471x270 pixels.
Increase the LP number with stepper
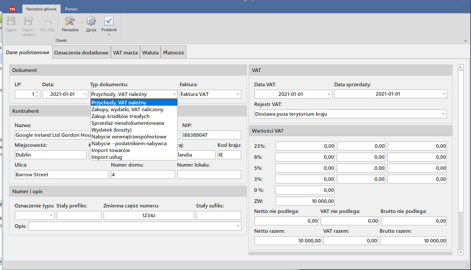pos(37,92)
